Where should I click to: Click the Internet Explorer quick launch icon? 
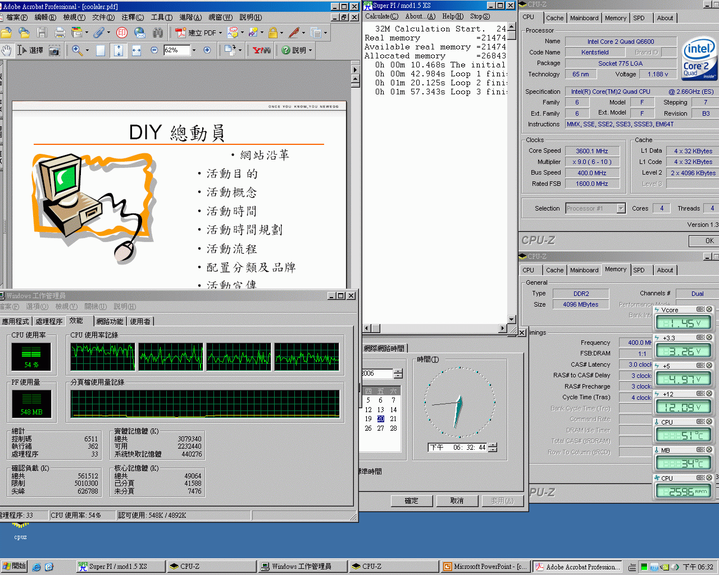(x=37, y=567)
